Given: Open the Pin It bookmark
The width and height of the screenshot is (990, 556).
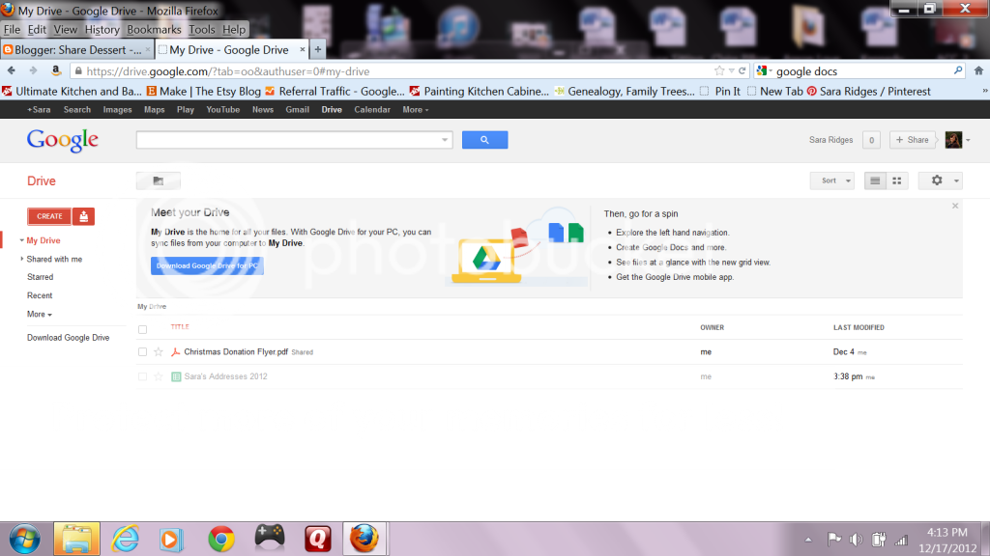Looking at the screenshot, I should [x=720, y=91].
